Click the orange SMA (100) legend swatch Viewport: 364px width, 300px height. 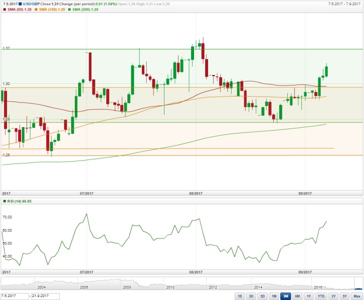pyautogui.click(x=36, y=9)
